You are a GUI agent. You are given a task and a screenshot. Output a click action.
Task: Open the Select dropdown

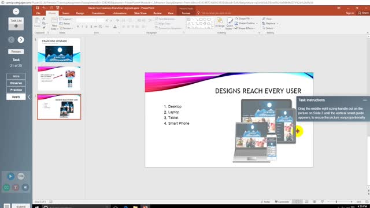[268, 28]
